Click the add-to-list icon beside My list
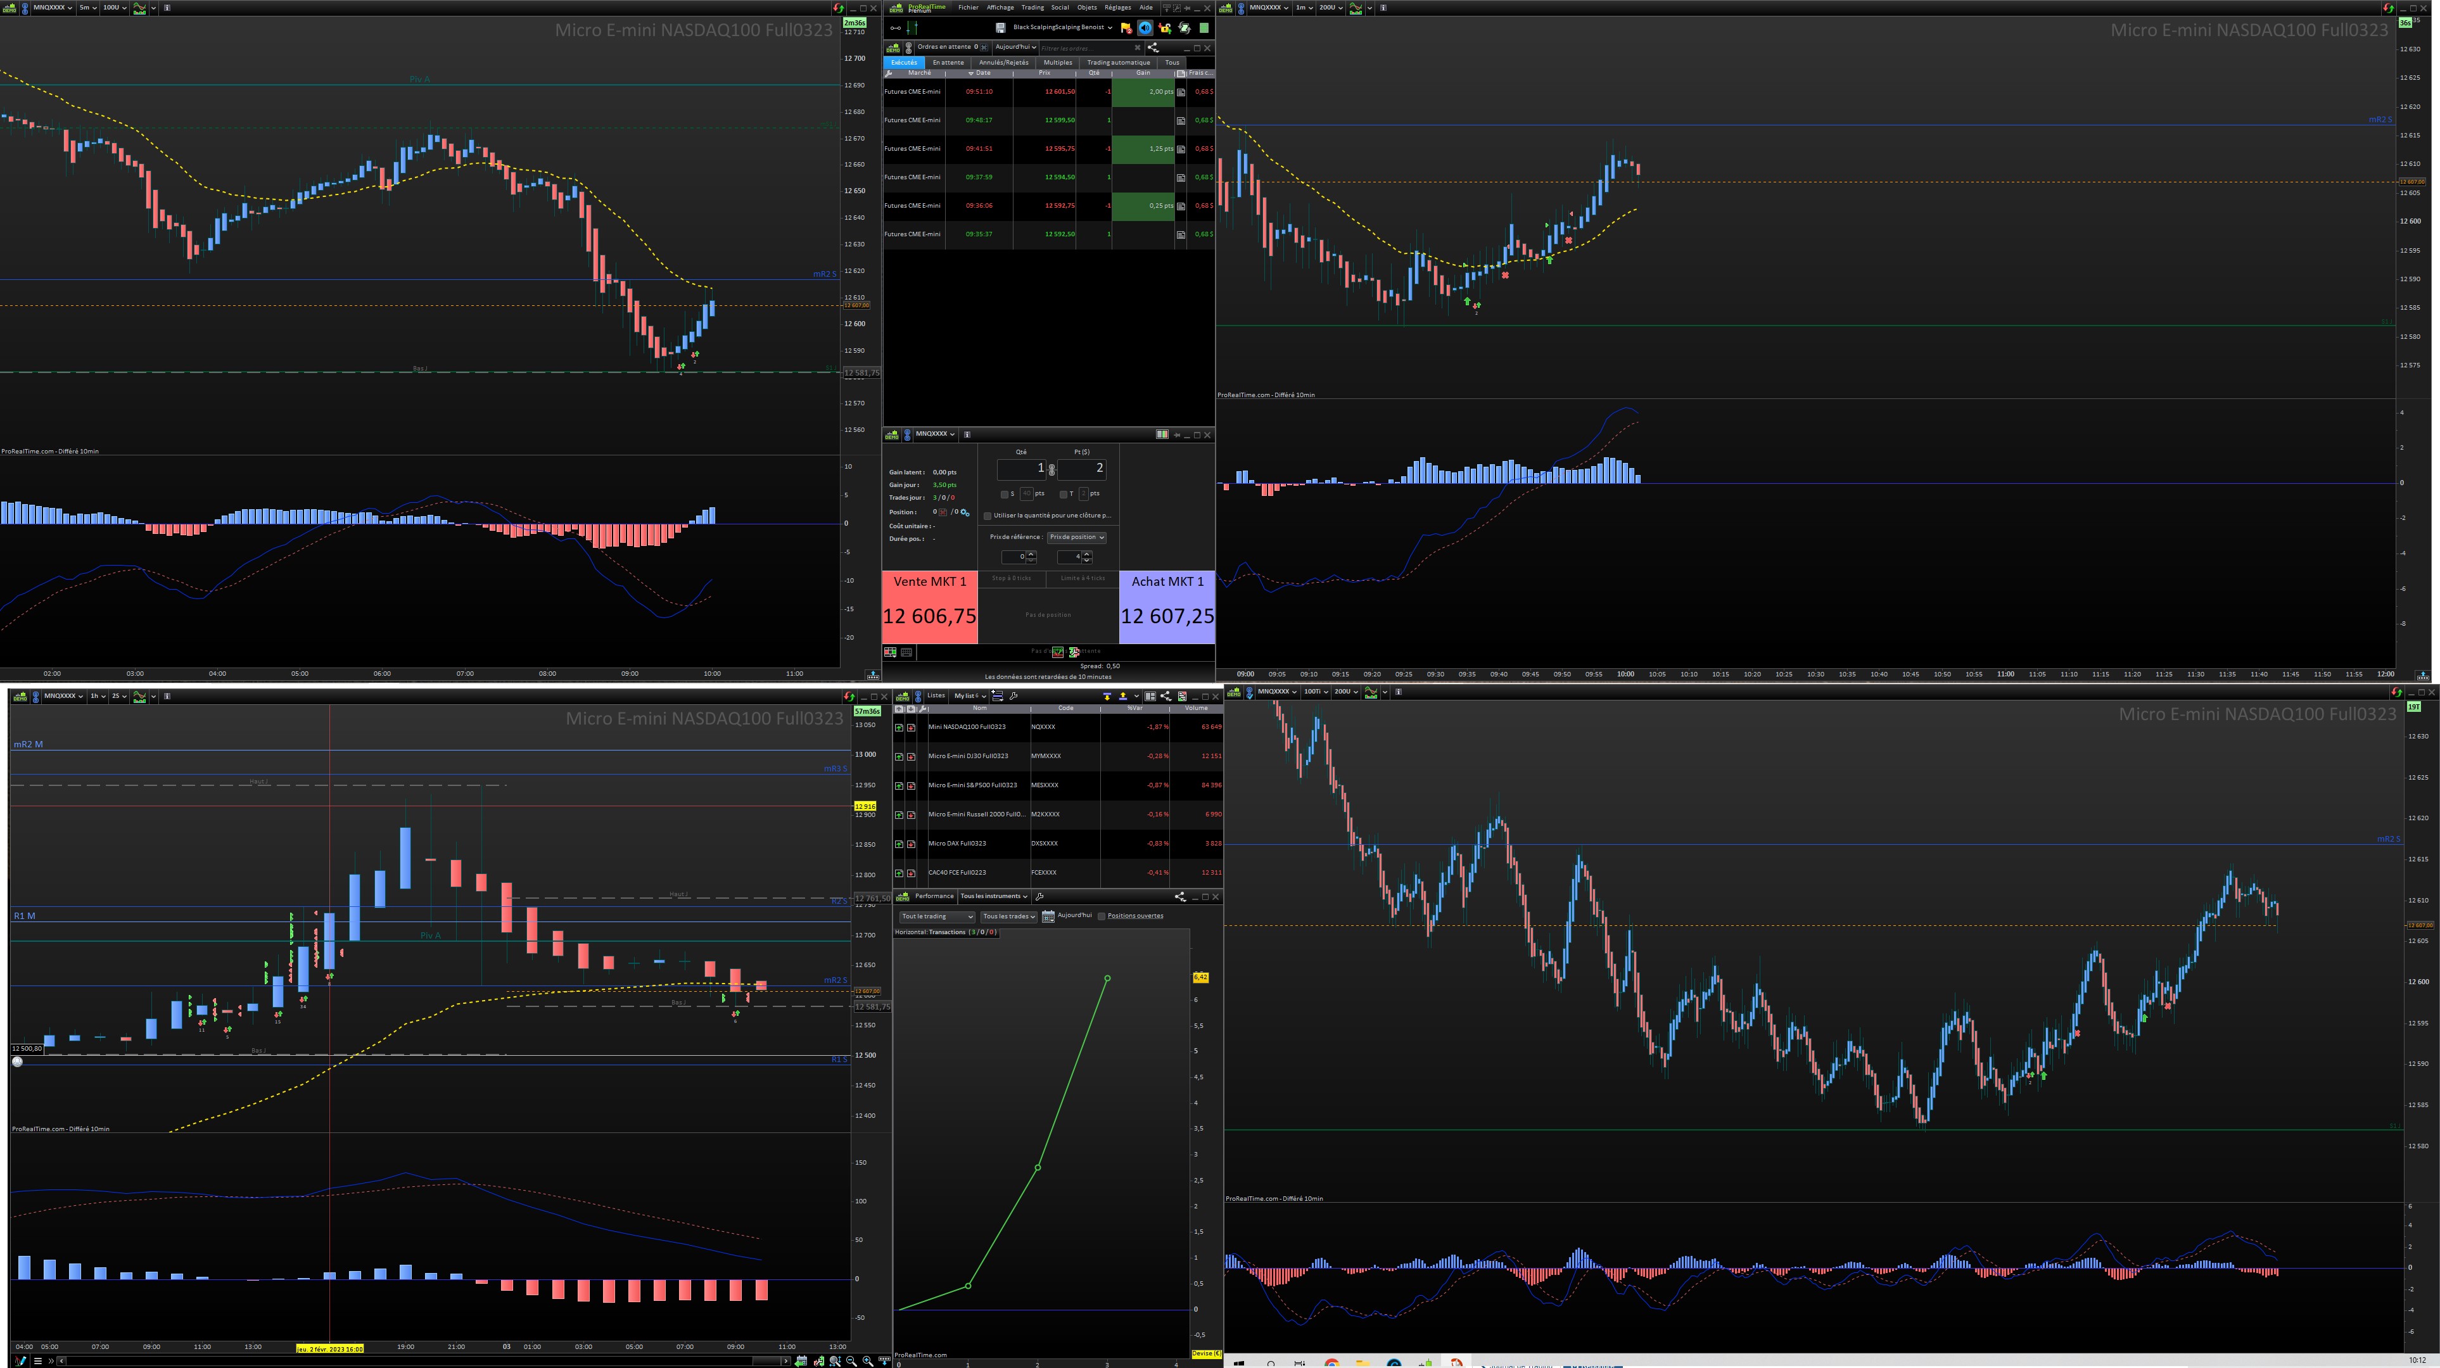The image size is (2440, 1368). click(x=998, y=695)
